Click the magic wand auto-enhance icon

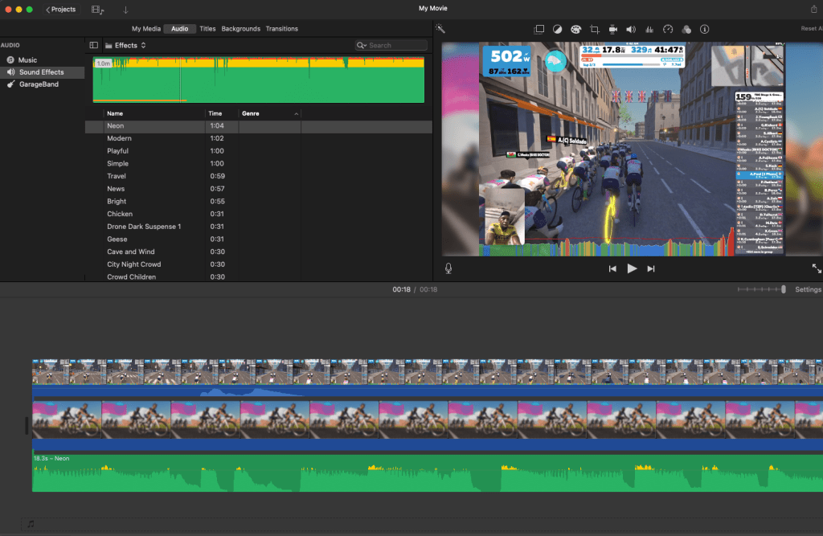click(440, 29)
